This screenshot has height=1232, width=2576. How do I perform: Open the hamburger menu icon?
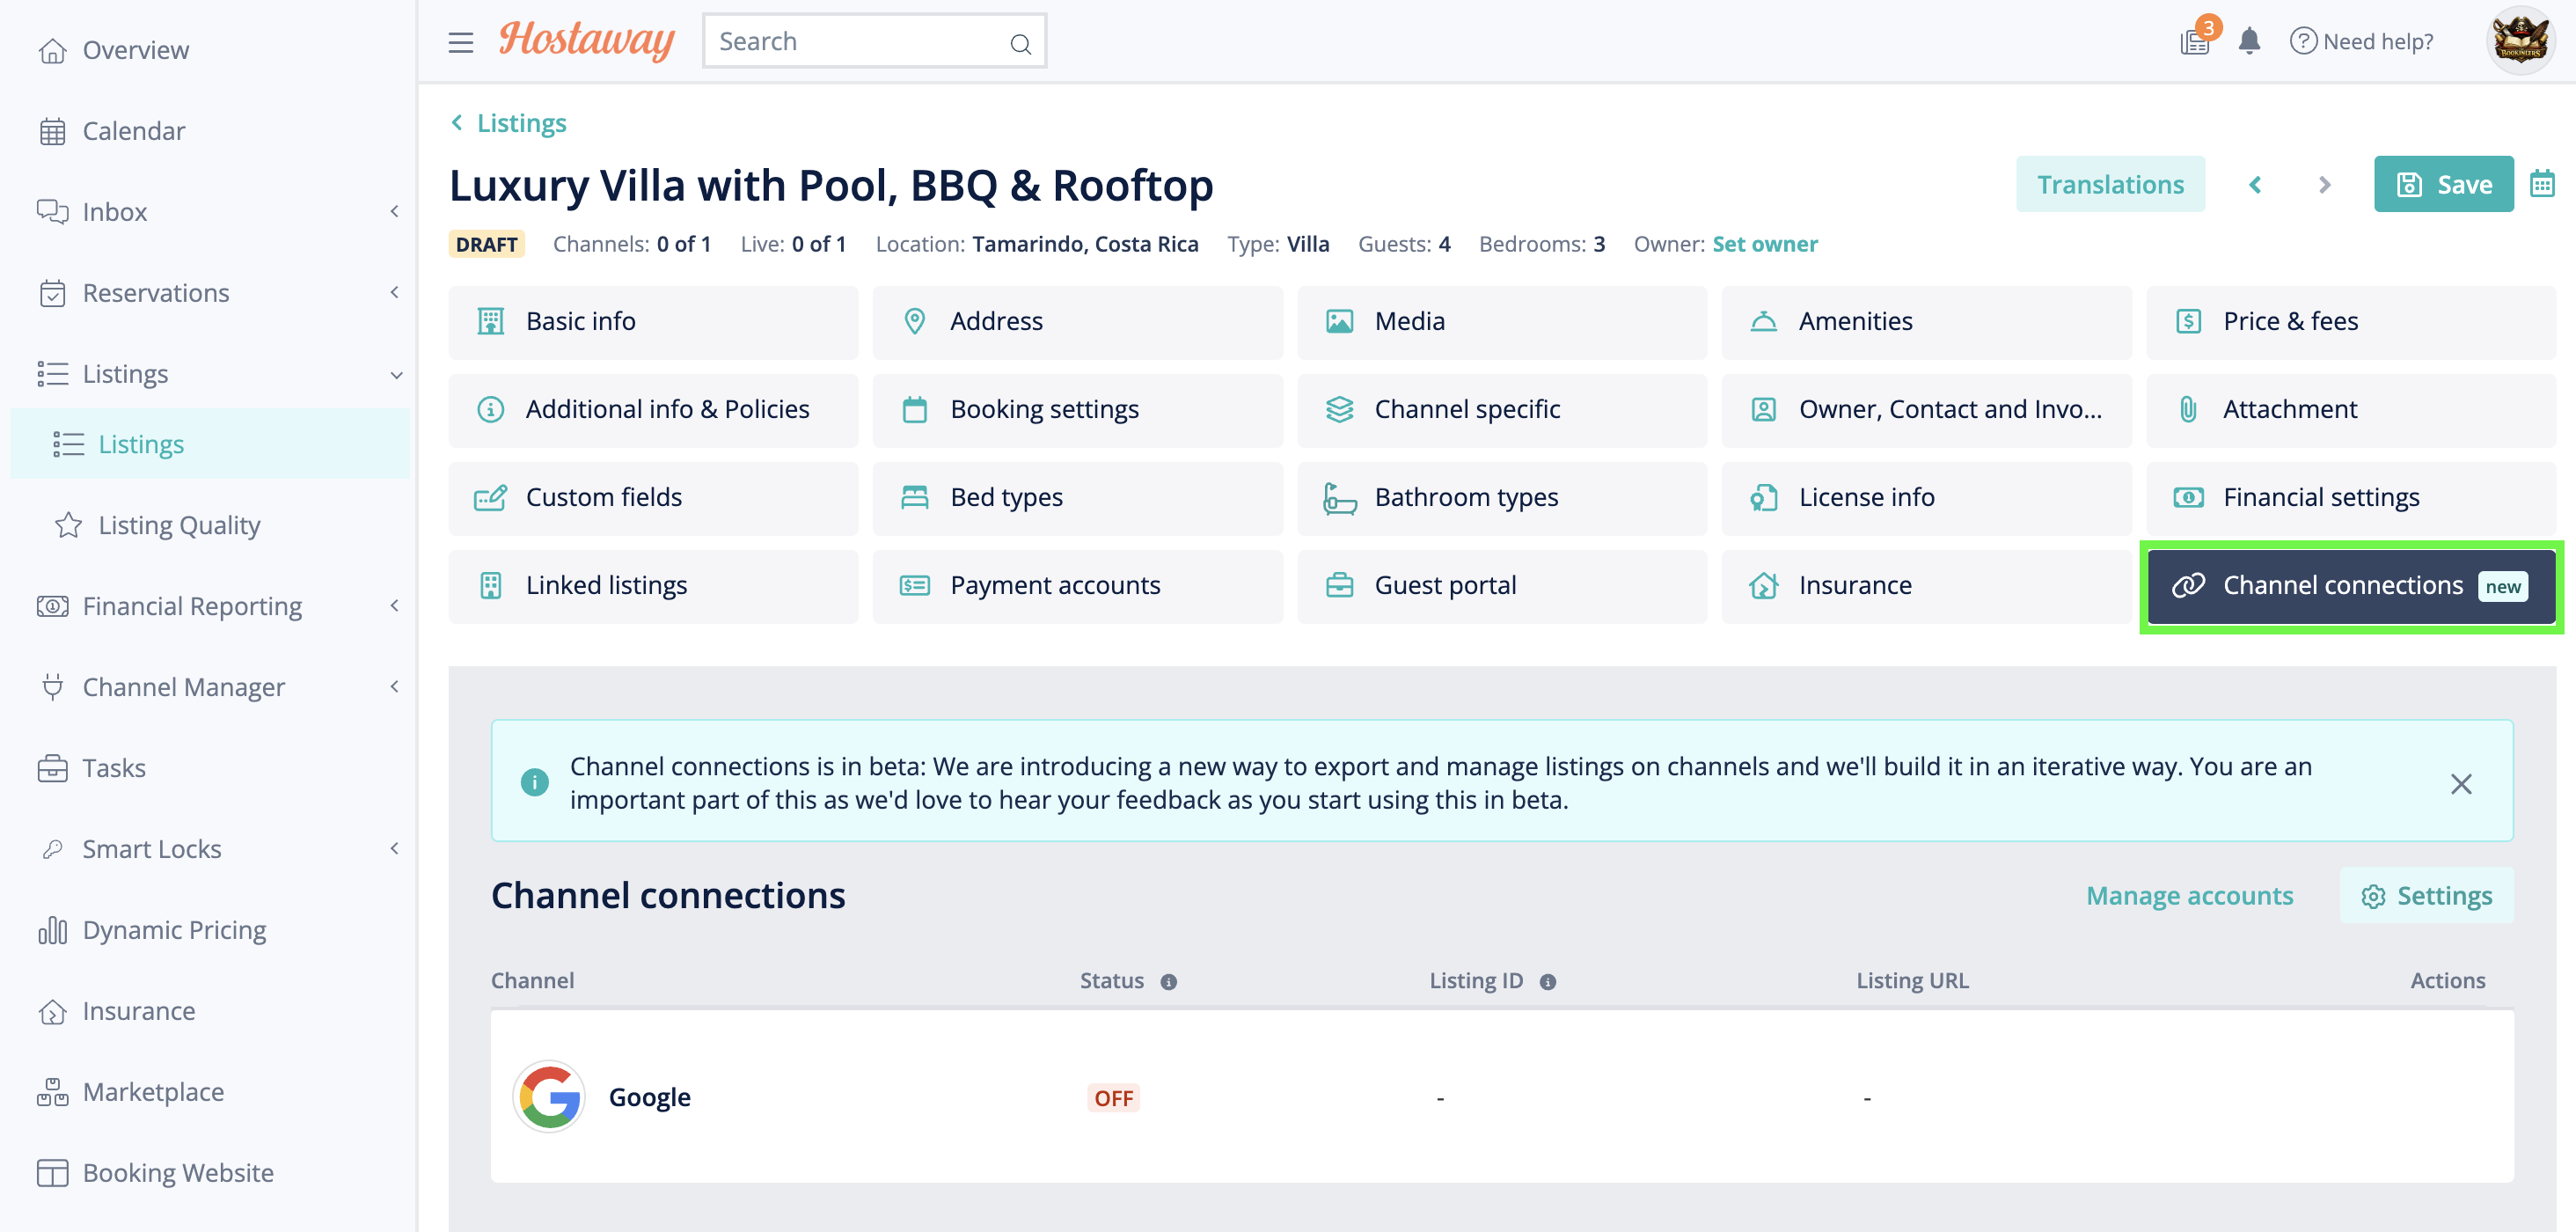(460, 42)
